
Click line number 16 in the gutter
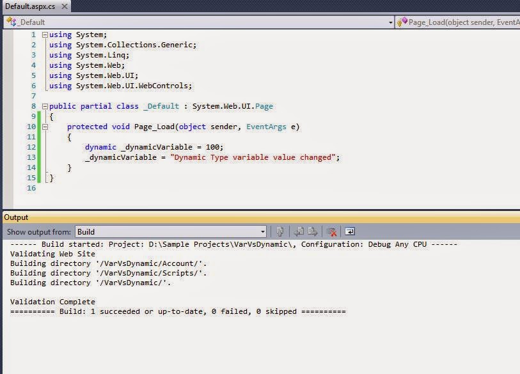tap(31, 188)
